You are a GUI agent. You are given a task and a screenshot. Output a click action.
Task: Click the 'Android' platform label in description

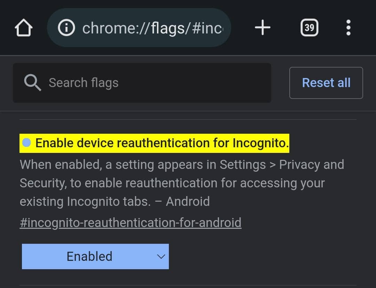point(188,202)
